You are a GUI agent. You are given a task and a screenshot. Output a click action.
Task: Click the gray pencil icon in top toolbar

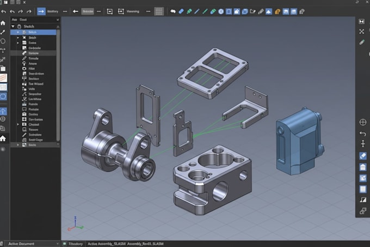tap(261, 11)
